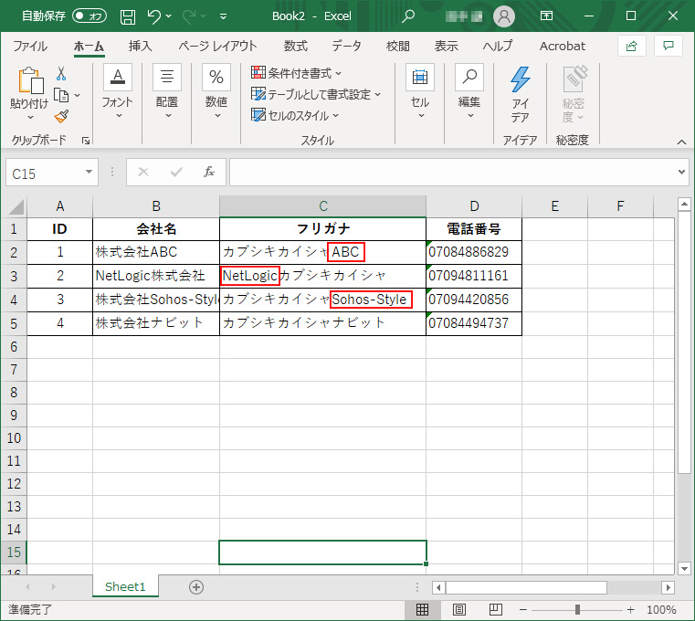Screen dimensions: 695x621
Task: Click the Search magnifier in title bar
Action: pos(408,16)
